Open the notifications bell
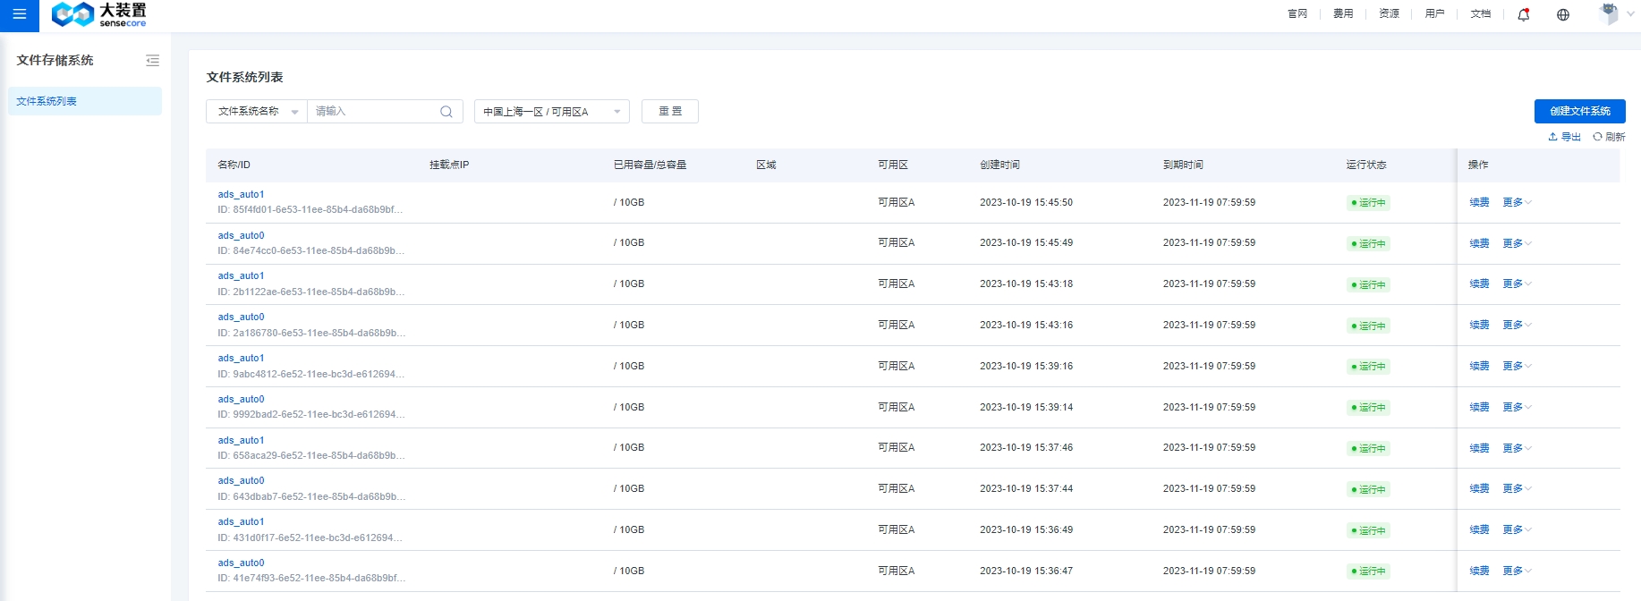Screen dimensions: 1641x601 coord(1523,14)
